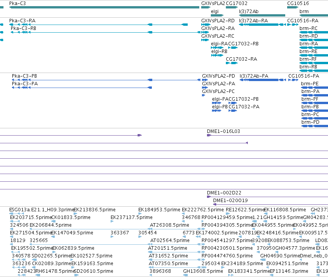Screen dimensions: 328x277
Task: Click transcript elgi-RA
Action: [x=217, y=48]
